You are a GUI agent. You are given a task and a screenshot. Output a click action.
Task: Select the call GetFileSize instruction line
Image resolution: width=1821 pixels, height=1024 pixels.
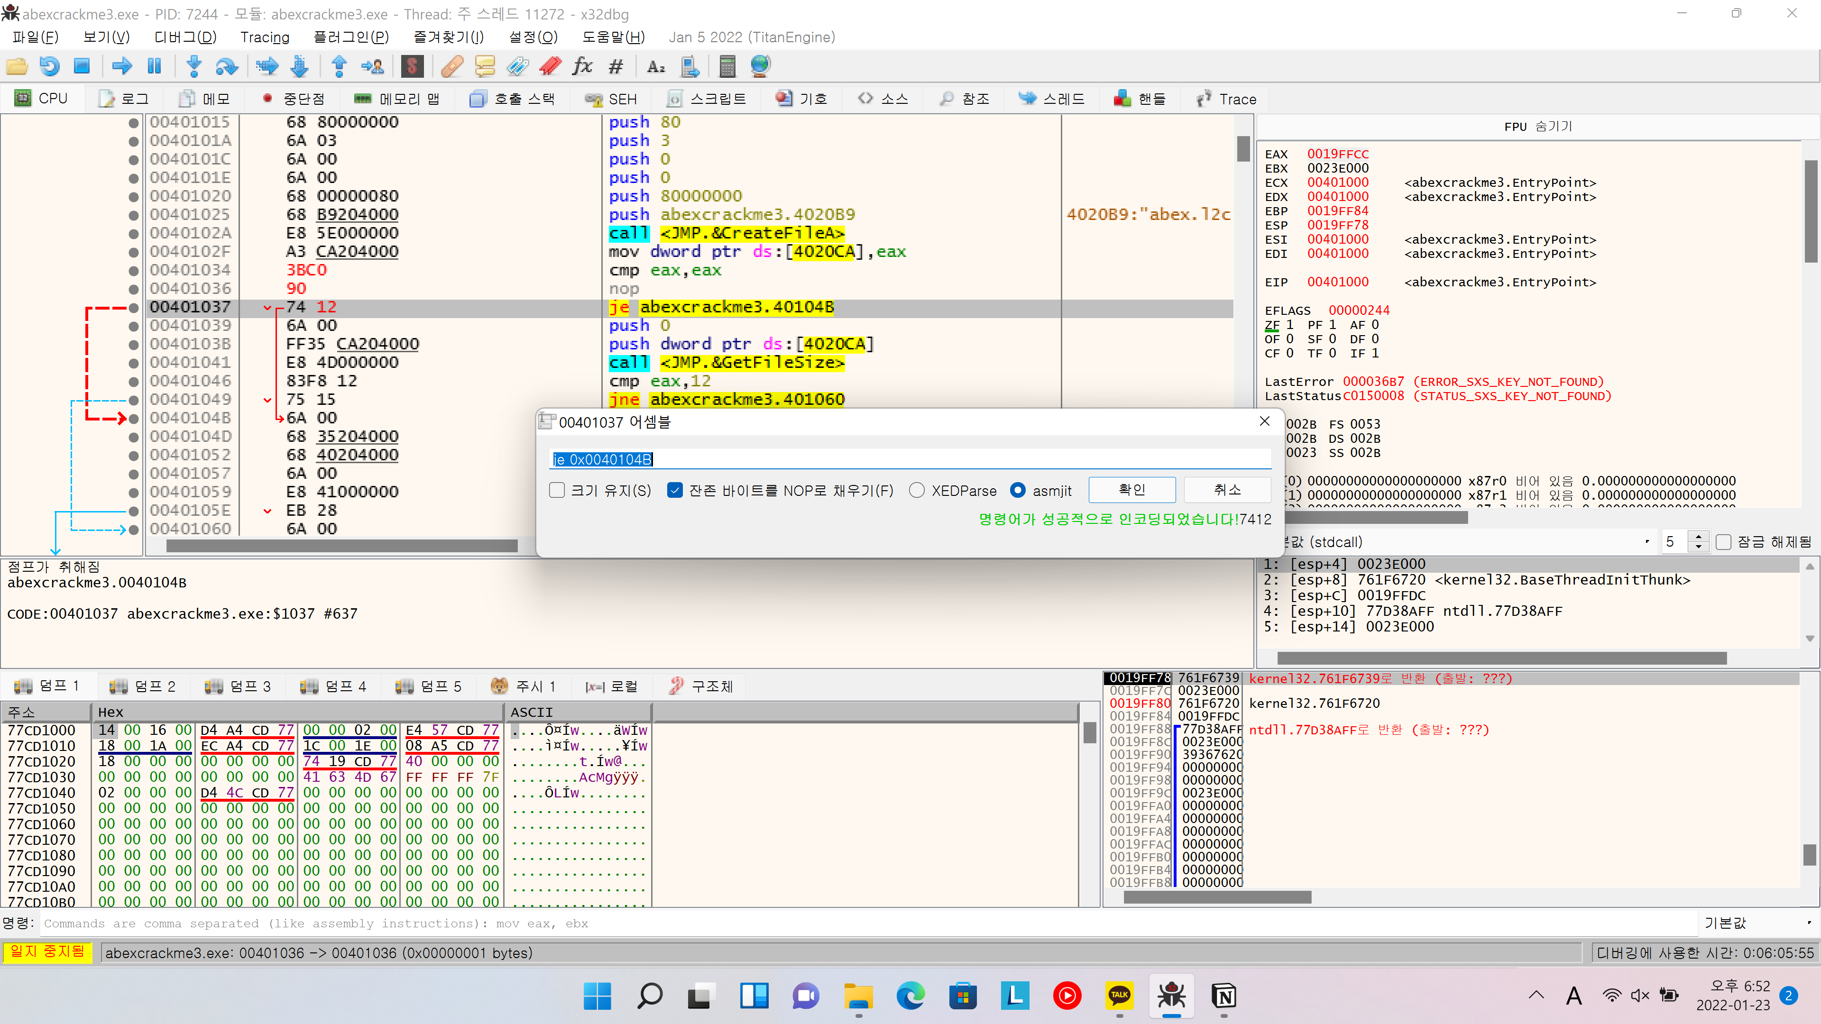click(x=727, y=363)
